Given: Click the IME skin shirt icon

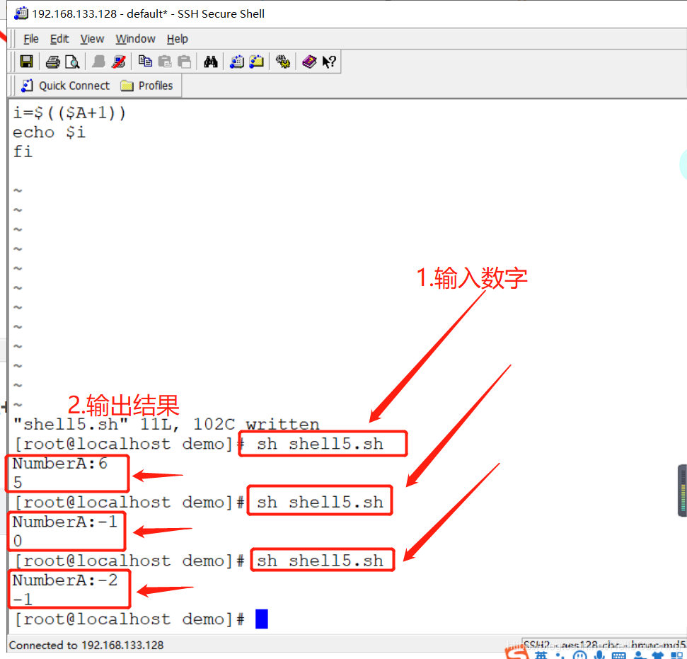Looking at the screenshot, I should pos(658,655).
